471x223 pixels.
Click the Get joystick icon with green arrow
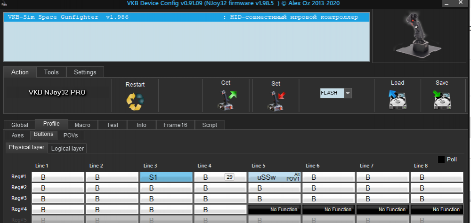227,100
